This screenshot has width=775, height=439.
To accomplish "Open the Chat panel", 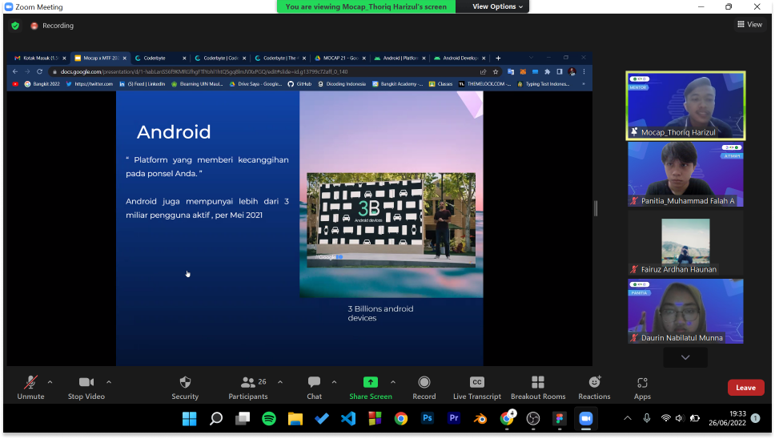I will point(314,388).
